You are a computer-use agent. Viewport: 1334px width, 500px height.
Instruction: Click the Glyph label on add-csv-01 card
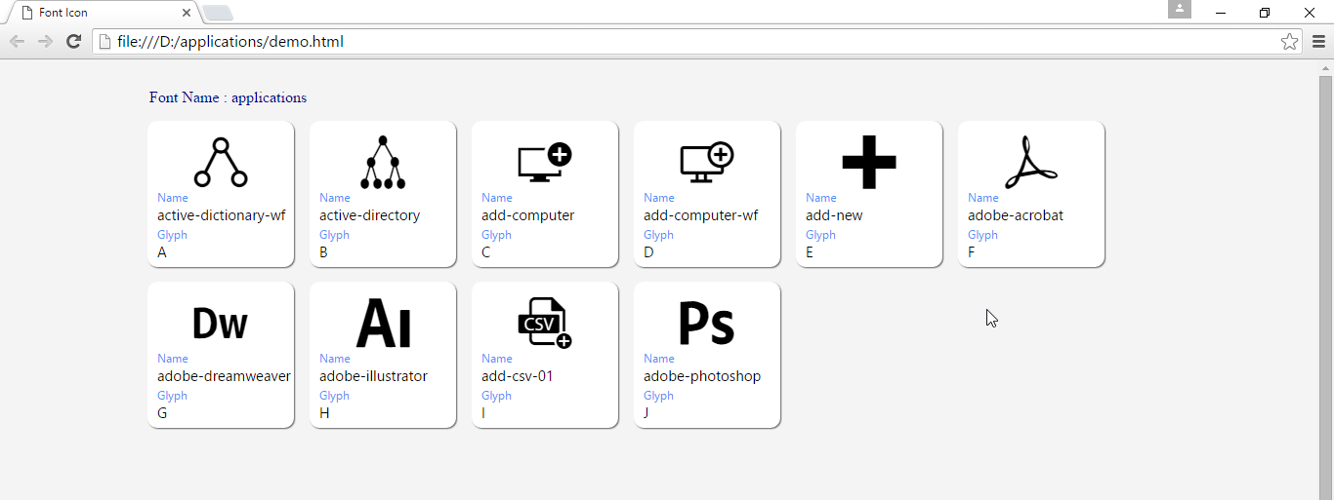496,396
